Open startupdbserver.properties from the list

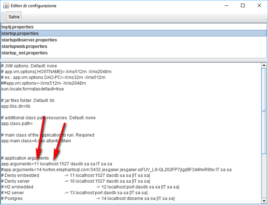[x=134, y=40]
